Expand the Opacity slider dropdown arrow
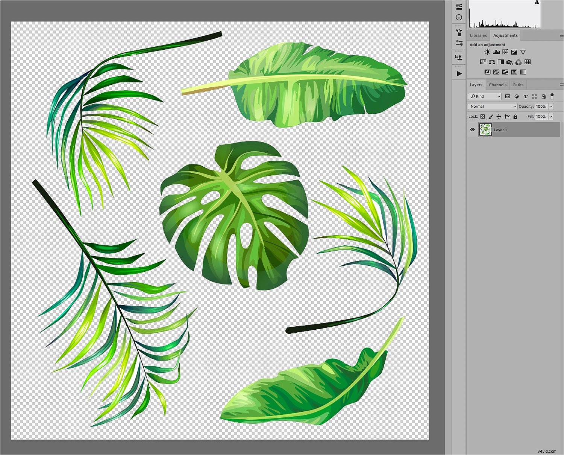 (x=551, y=107)
